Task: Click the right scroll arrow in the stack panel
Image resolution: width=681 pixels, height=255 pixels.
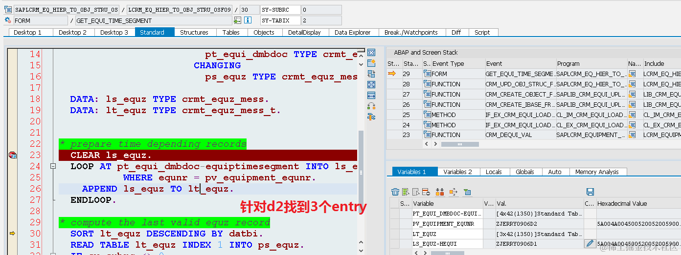Action: pos(435,144)
